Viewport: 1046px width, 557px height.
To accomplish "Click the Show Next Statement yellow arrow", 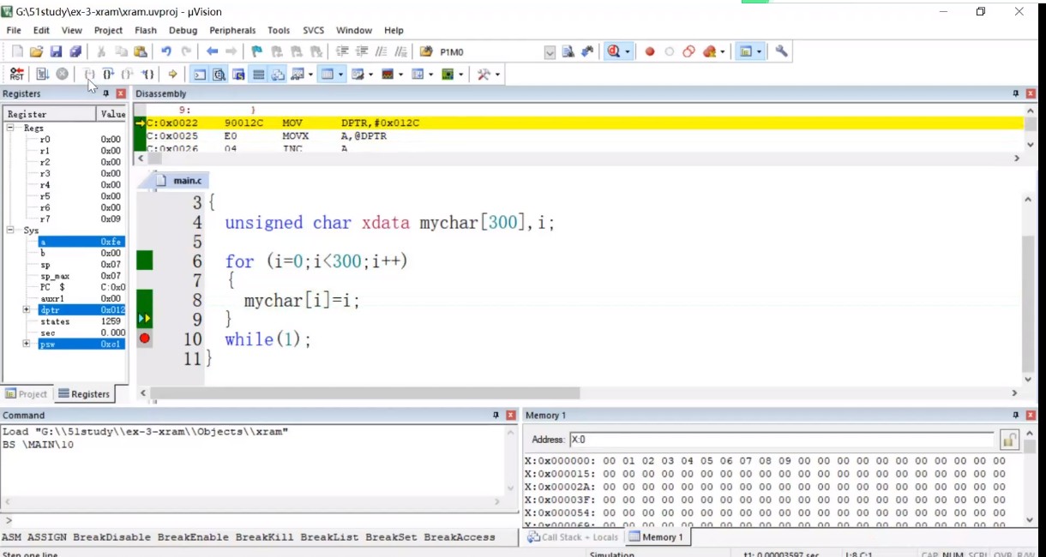I will (172, 75).
